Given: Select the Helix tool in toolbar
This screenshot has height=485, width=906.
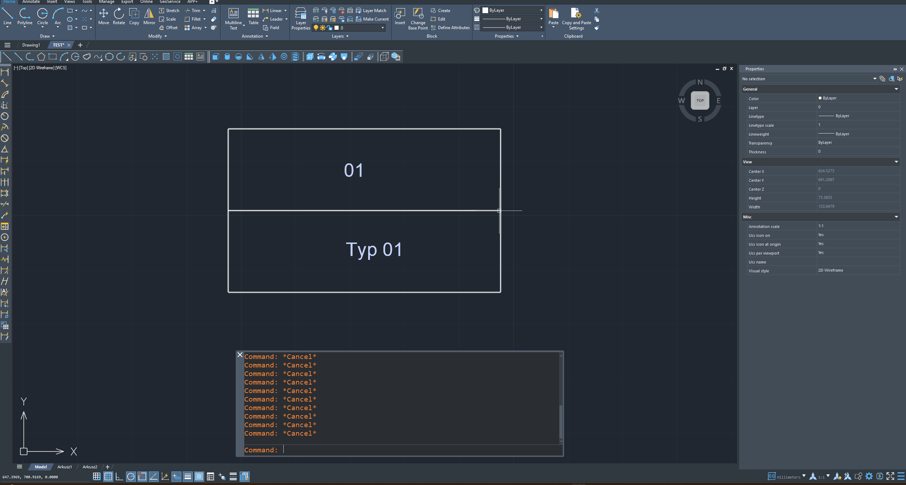Looking at the screenshot, I should (x=295, y=56).
